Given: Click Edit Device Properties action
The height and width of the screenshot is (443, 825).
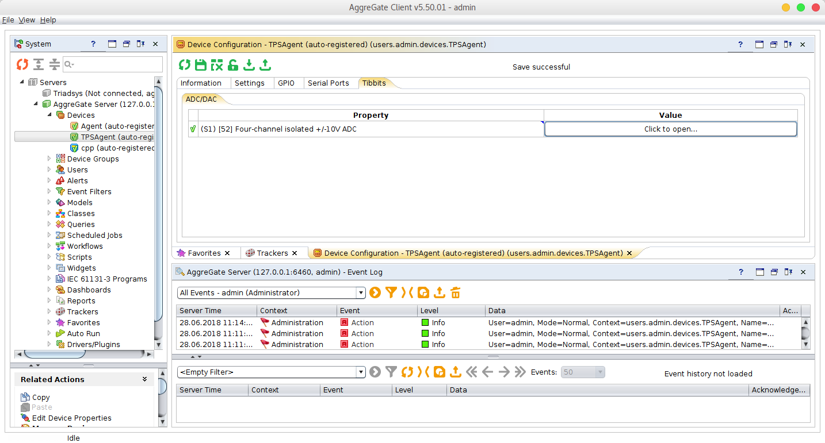Looking at the screenshot, I should [x=72, y=418].
